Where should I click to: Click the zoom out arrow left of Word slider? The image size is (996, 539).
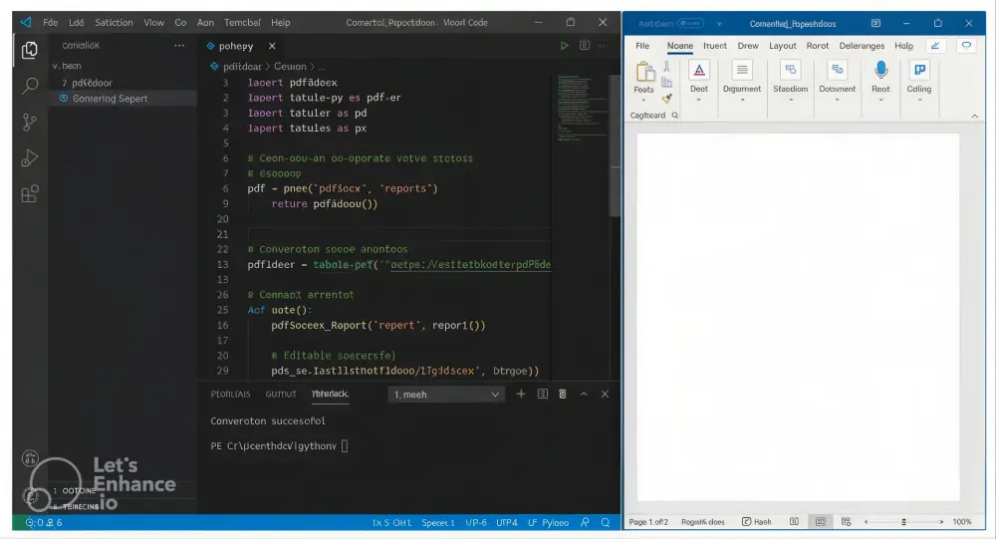point(866,522)
